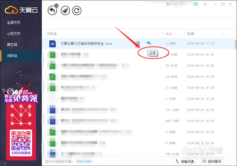237x166 pixels.
Task: Select the file row sized 14.55KB
Action: pyautogui.click(x=138, y=77)
